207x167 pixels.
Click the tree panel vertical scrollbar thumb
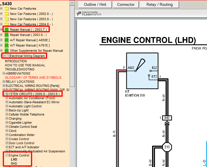[x=72, y=46]
